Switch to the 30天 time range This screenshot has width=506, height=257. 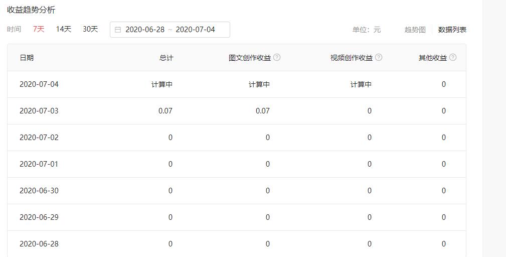pyautogui.click(x=90, y=29)
